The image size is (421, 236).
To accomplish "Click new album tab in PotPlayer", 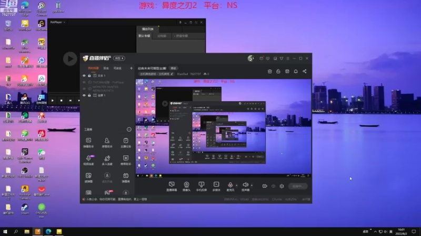I will click(x=181, y=36).
